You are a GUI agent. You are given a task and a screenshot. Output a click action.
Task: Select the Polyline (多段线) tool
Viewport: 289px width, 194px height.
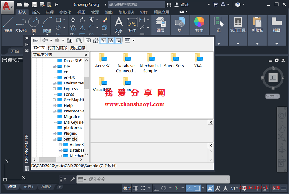tap(21, 25)
